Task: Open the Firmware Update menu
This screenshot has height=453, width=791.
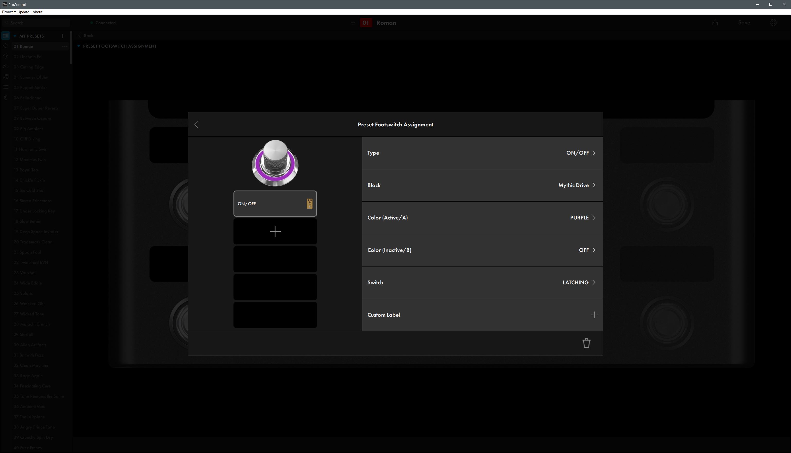Action: click(x=15, y=12)
